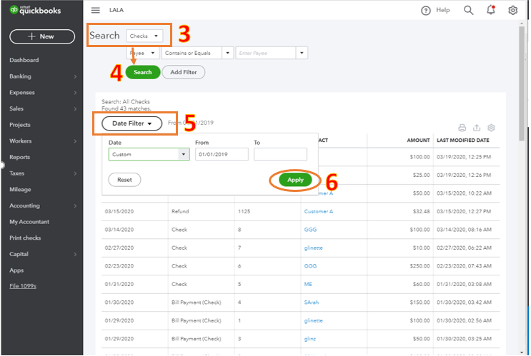Click the Help text label

coord(442,10)
